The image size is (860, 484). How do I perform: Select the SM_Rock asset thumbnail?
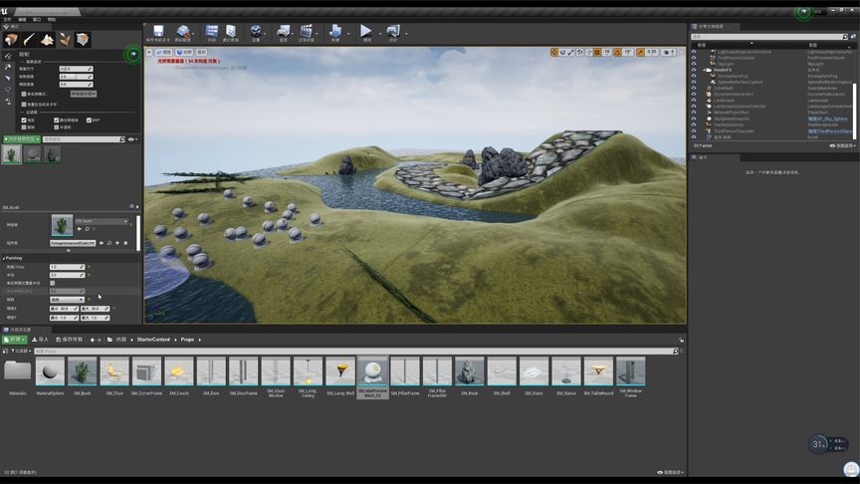pyautogui.click(x=469, y=372)
